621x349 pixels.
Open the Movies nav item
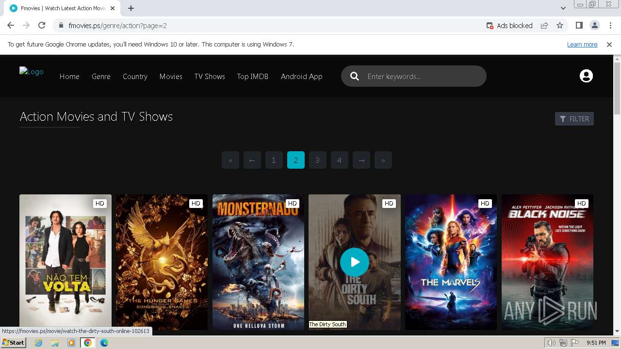tap(171, 76)
